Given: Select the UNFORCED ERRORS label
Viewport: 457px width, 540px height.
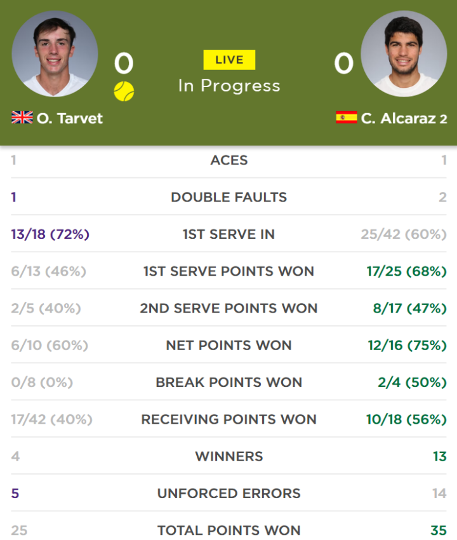Looking at the screenshot, I should pyautogui.click(x=229, y=494).
